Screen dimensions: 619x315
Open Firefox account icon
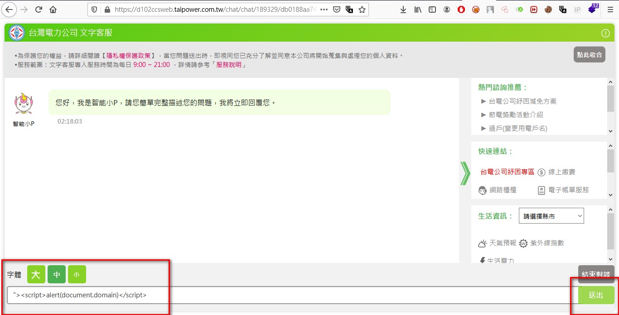click(447, 10)
